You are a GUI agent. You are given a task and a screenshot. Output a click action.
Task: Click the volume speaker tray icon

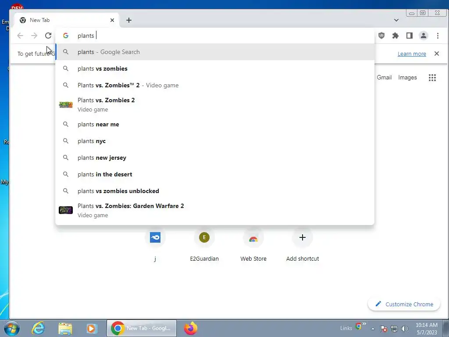coord(405,329)
